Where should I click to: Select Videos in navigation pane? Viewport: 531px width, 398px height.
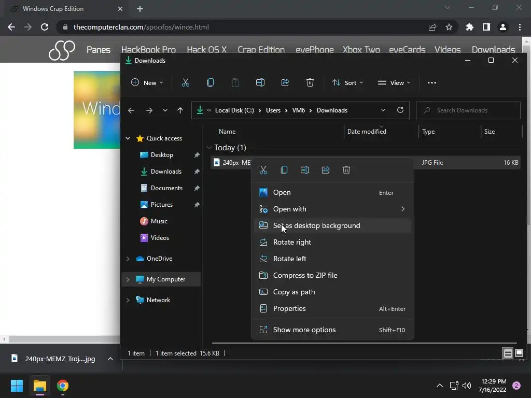160,237
